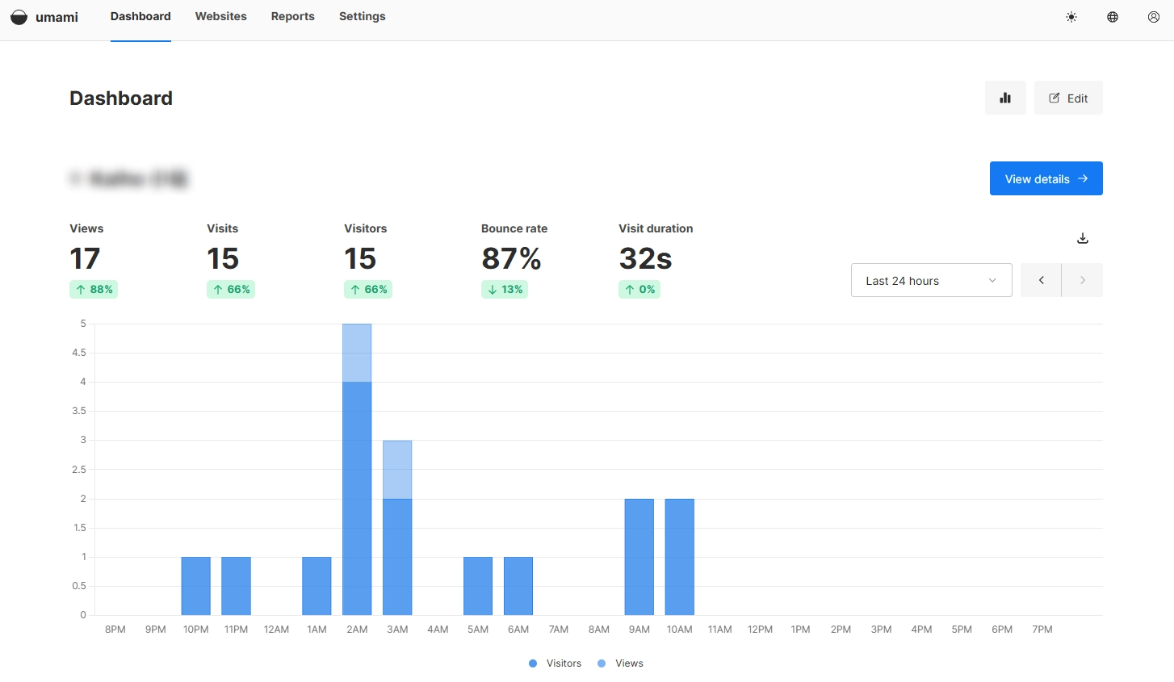Click the Views legend color dot
This screenshot has width=1174, height=682.
(x=602, y=663)
